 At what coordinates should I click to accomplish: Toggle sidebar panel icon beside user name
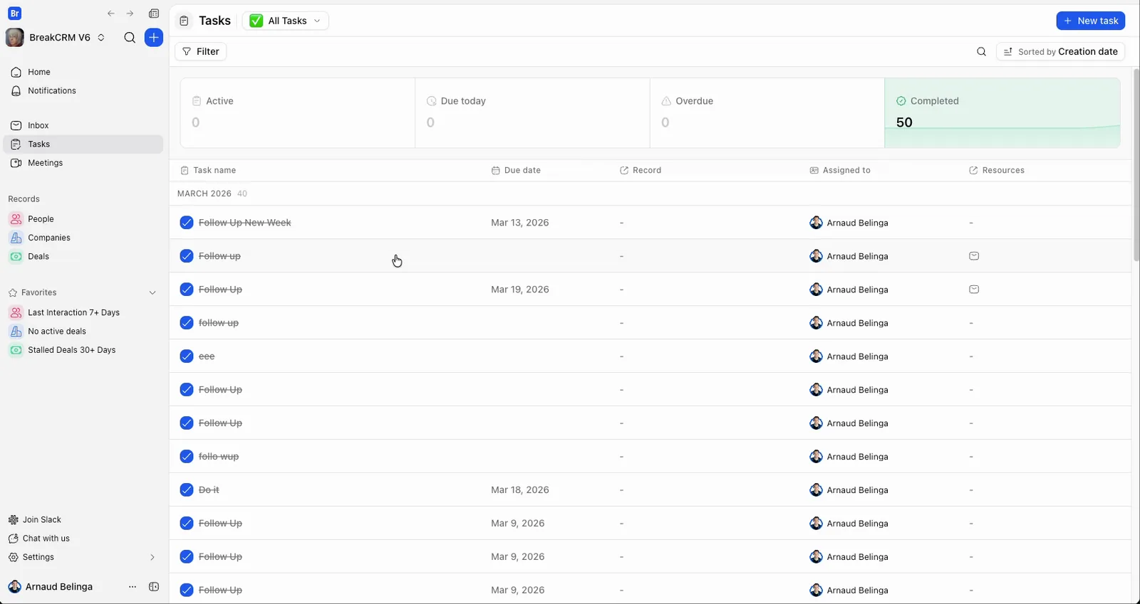click(154, 587)
